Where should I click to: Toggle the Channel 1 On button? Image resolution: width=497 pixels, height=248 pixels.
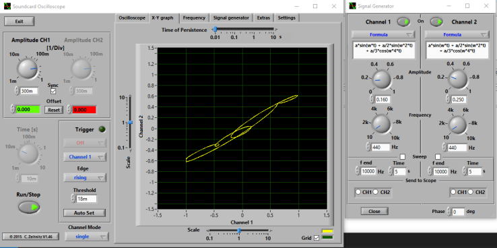pyautogui.click(x=403, y=22)
